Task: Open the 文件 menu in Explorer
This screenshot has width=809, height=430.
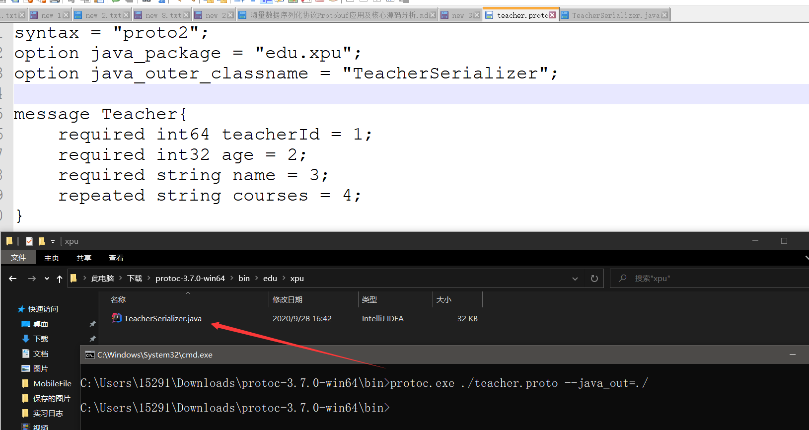Action: click(18, 258)
